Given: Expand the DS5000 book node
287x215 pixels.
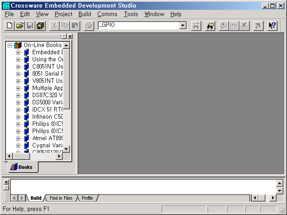Looking at the screenshot, I should 18,103.
